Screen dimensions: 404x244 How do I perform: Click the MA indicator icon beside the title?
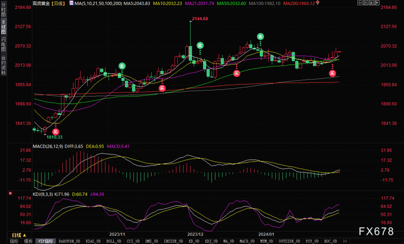click(71, 3)
